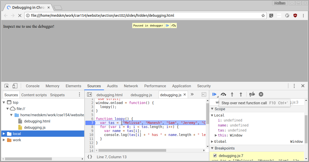Select the inspect element cursor icon
Viewport: 309px width, 162px height.
[x=6, y=86]
